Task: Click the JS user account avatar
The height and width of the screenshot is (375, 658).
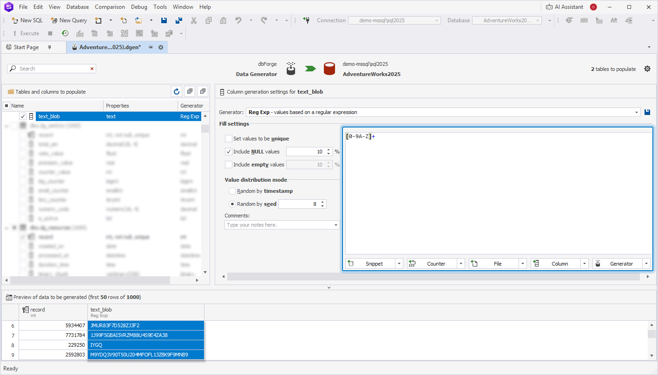Action: tap(593, 7)
